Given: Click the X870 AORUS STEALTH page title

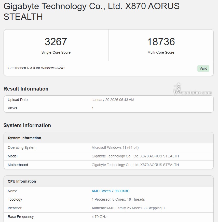Looking at the screenshot, I should [91, 11].
